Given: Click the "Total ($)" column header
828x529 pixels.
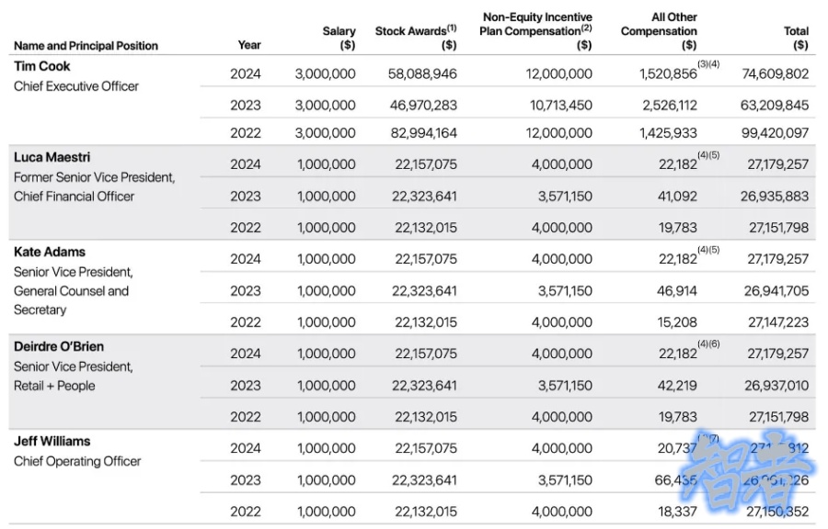Looking at the screenshot, I should pyautogui.click(x=796, y=38).
